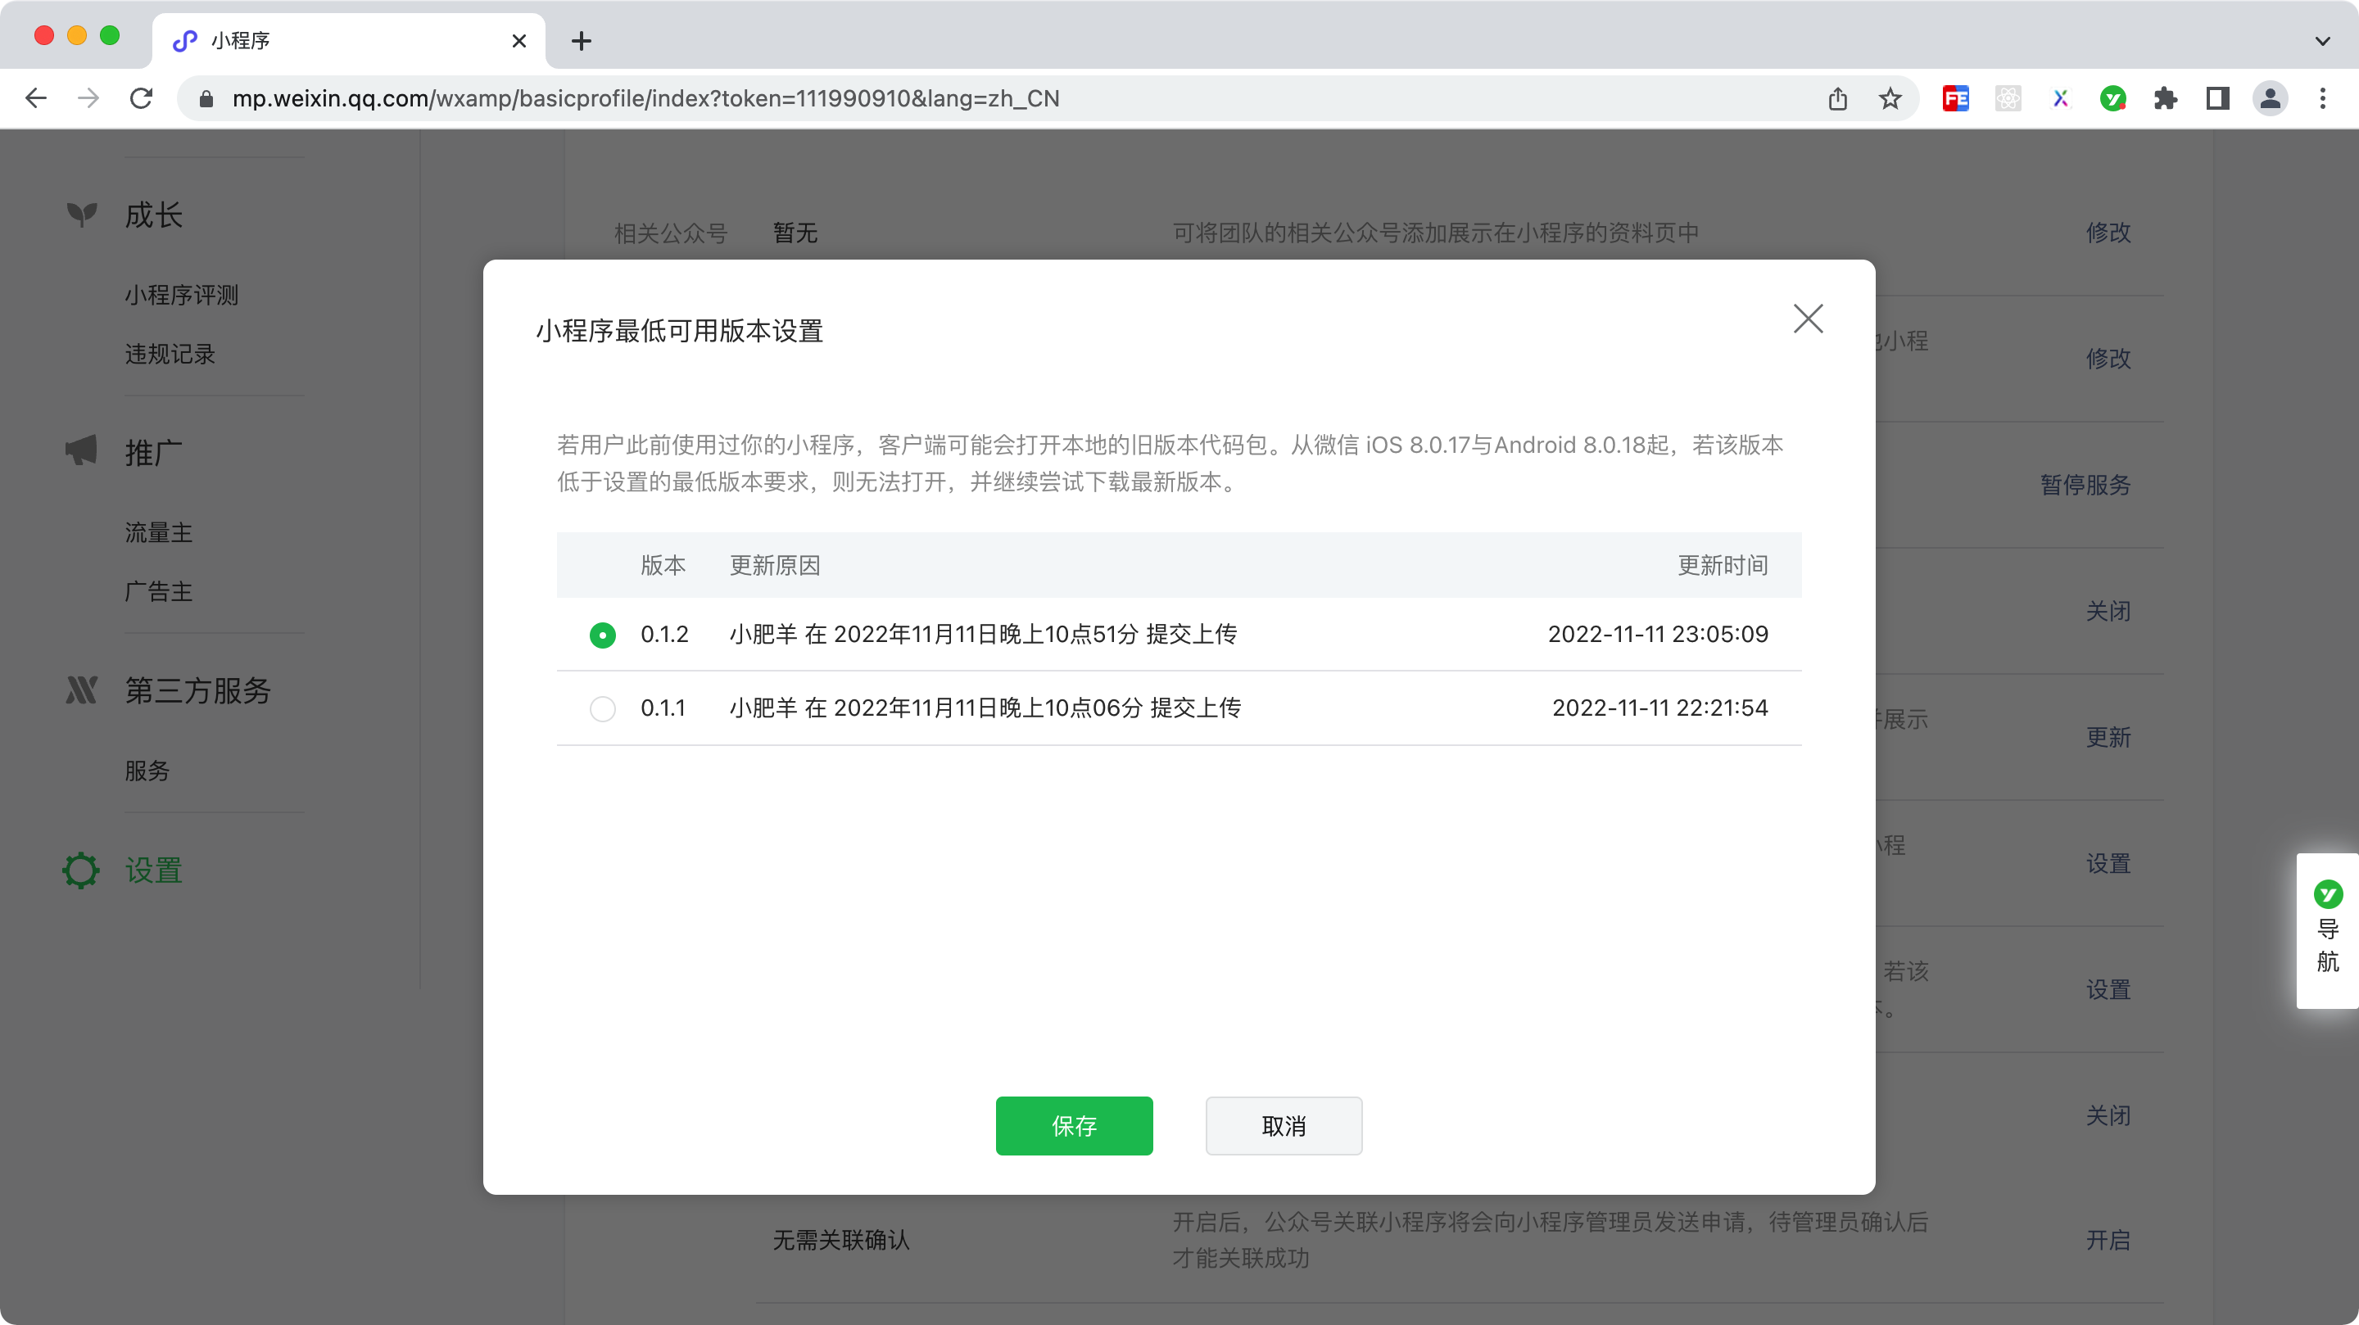Select version 0.1.1 radio button

click(603, 708)
